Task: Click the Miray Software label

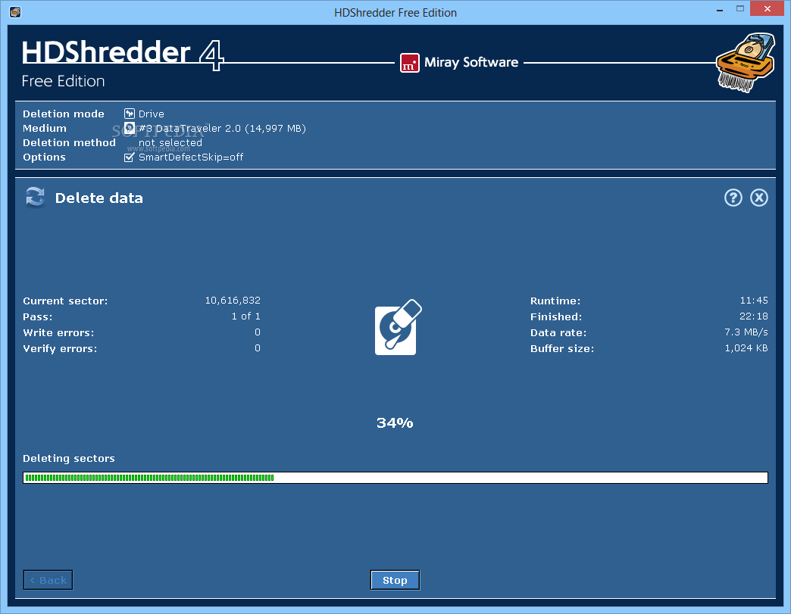Action: pyautogui.click(x=471, y=63)
